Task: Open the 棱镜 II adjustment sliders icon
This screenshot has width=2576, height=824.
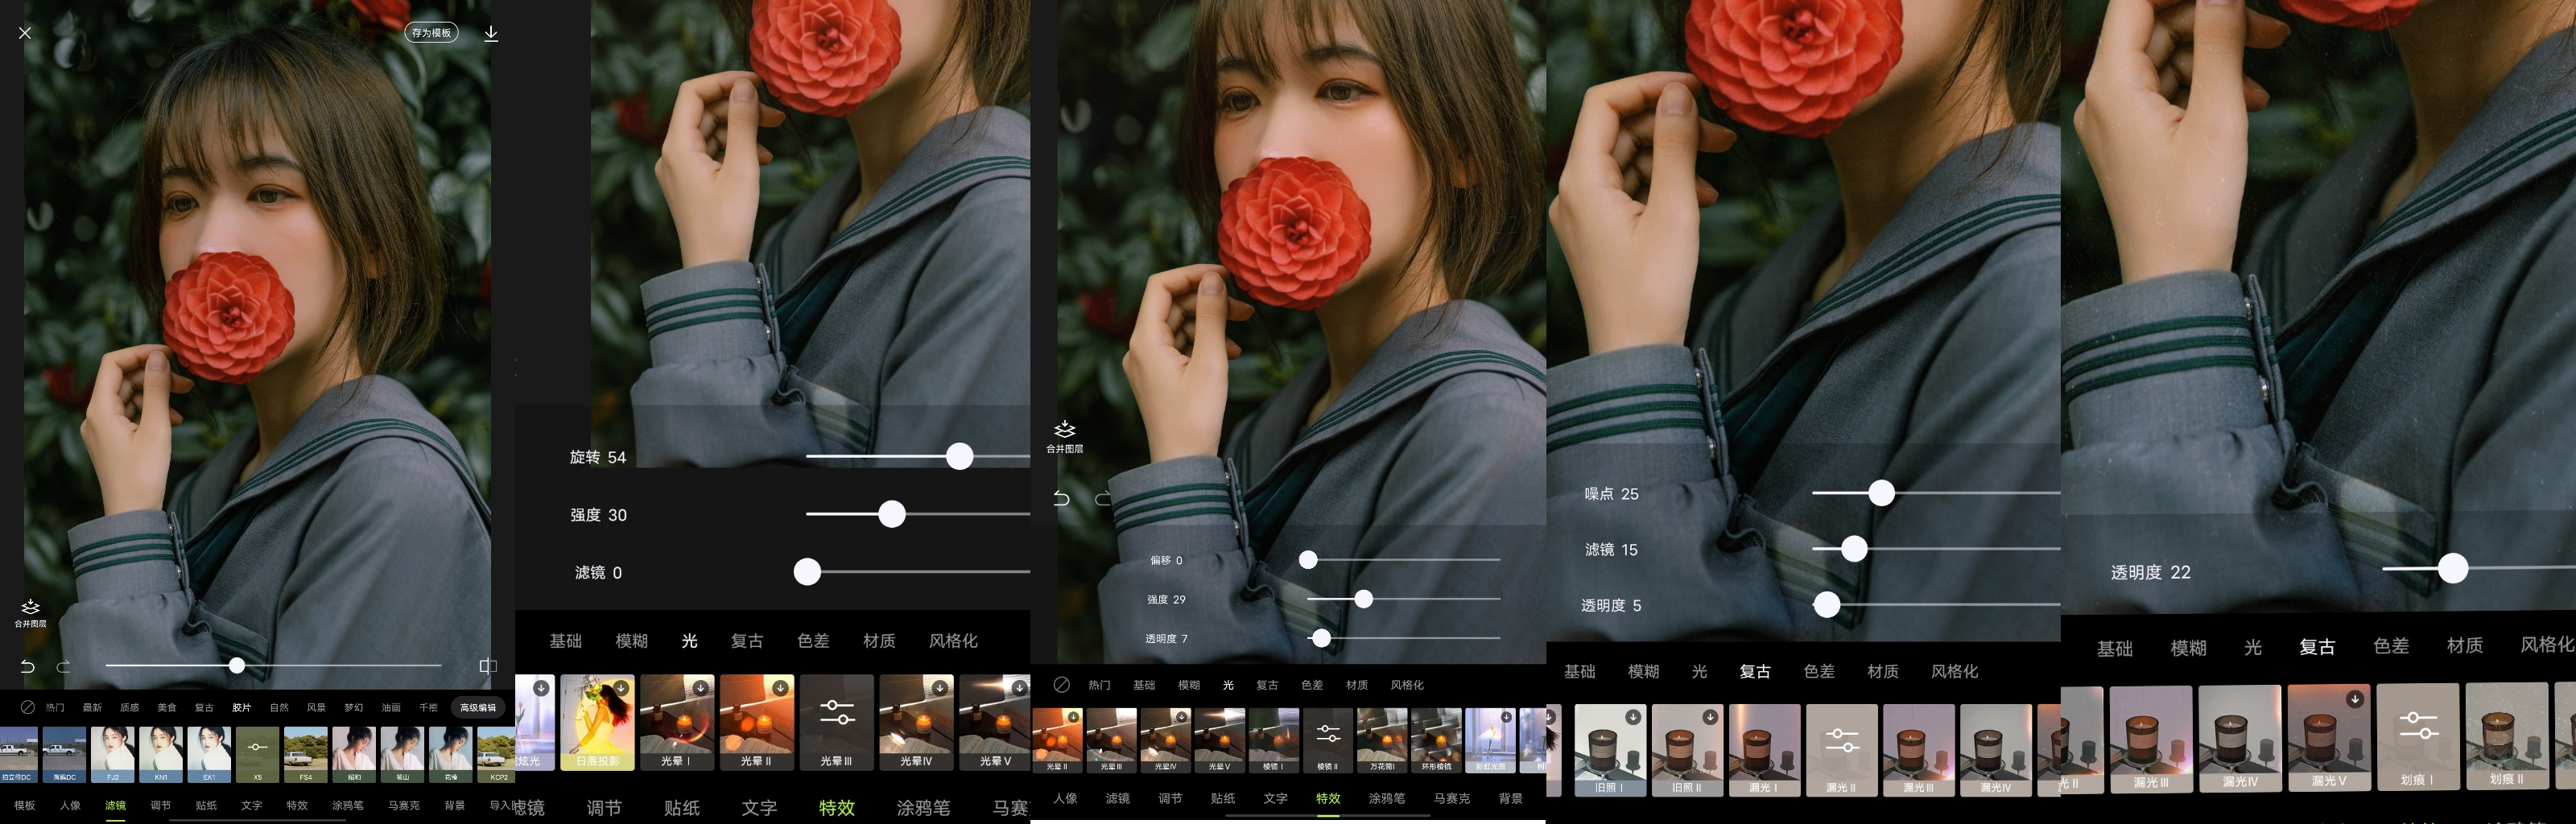Action: [1328, 736]
